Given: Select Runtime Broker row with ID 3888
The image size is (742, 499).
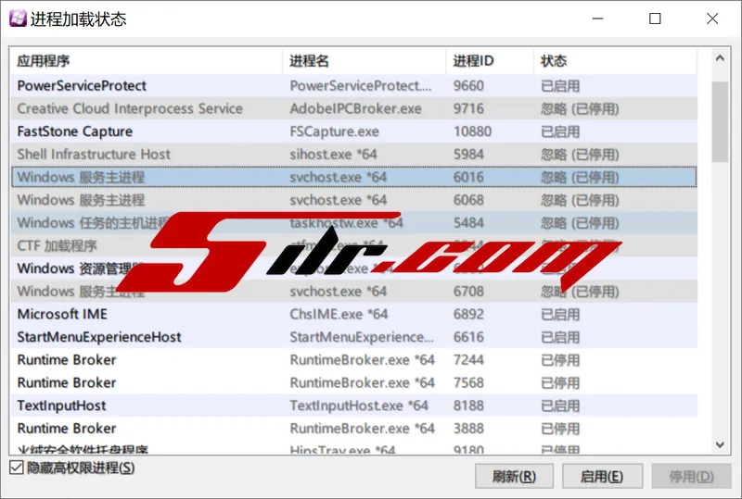Looking at the screenshot, I should point(353,428).
